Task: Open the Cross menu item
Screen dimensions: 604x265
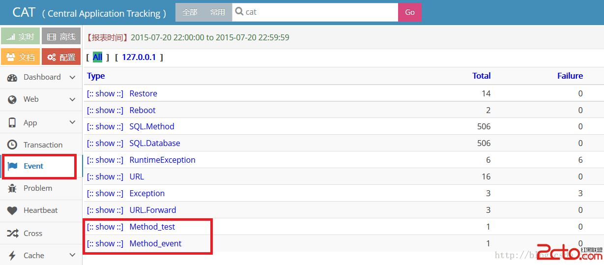Action: (41, 233)
